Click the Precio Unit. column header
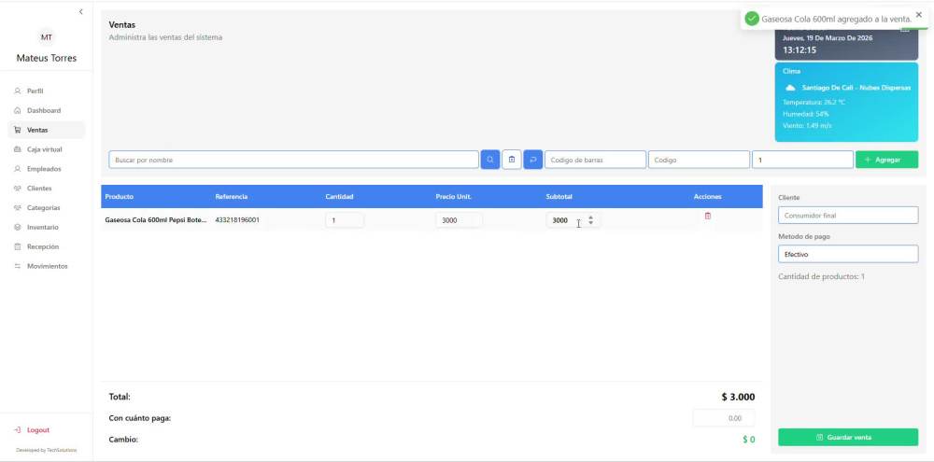The image size is (934, 462). point(453,197)
